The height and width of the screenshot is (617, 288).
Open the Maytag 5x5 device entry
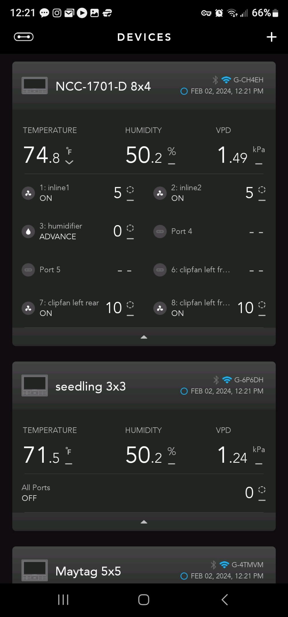[x=88, y=571]
